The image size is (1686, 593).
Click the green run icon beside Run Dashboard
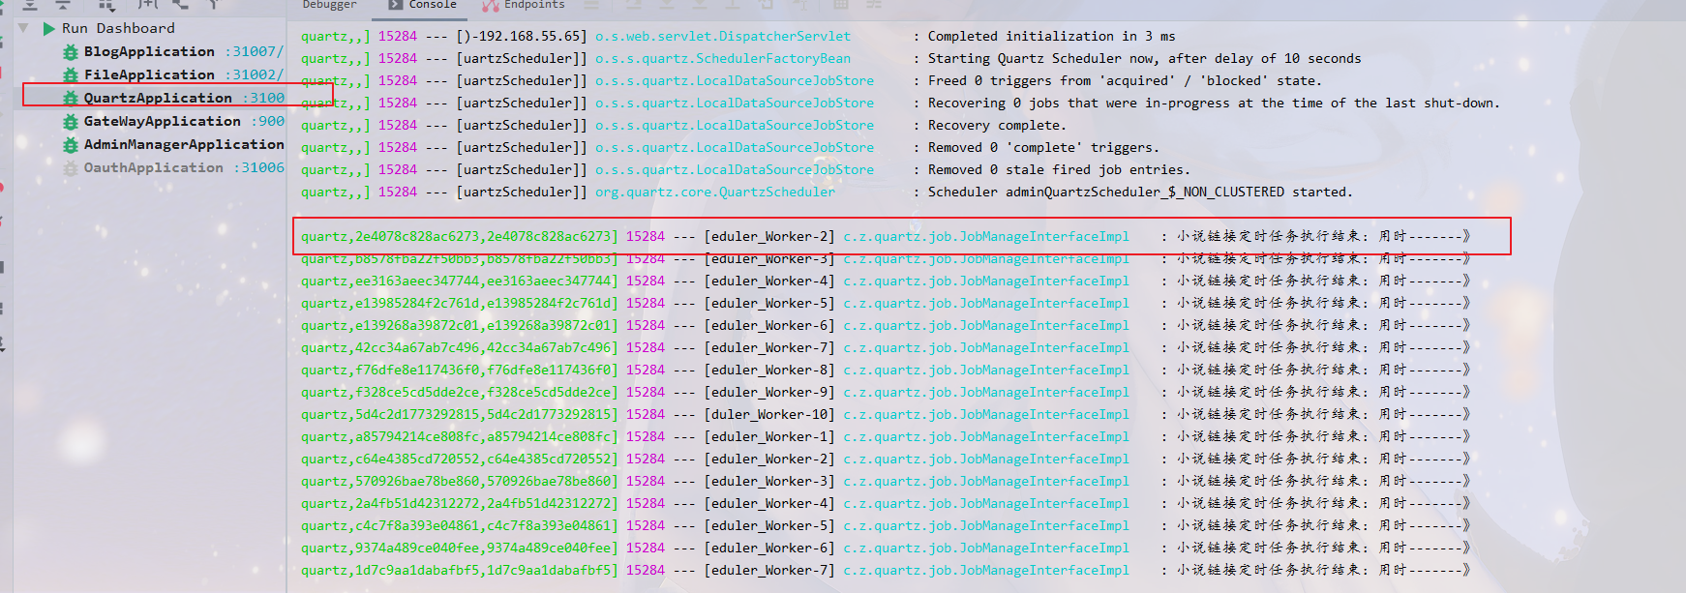48,29
